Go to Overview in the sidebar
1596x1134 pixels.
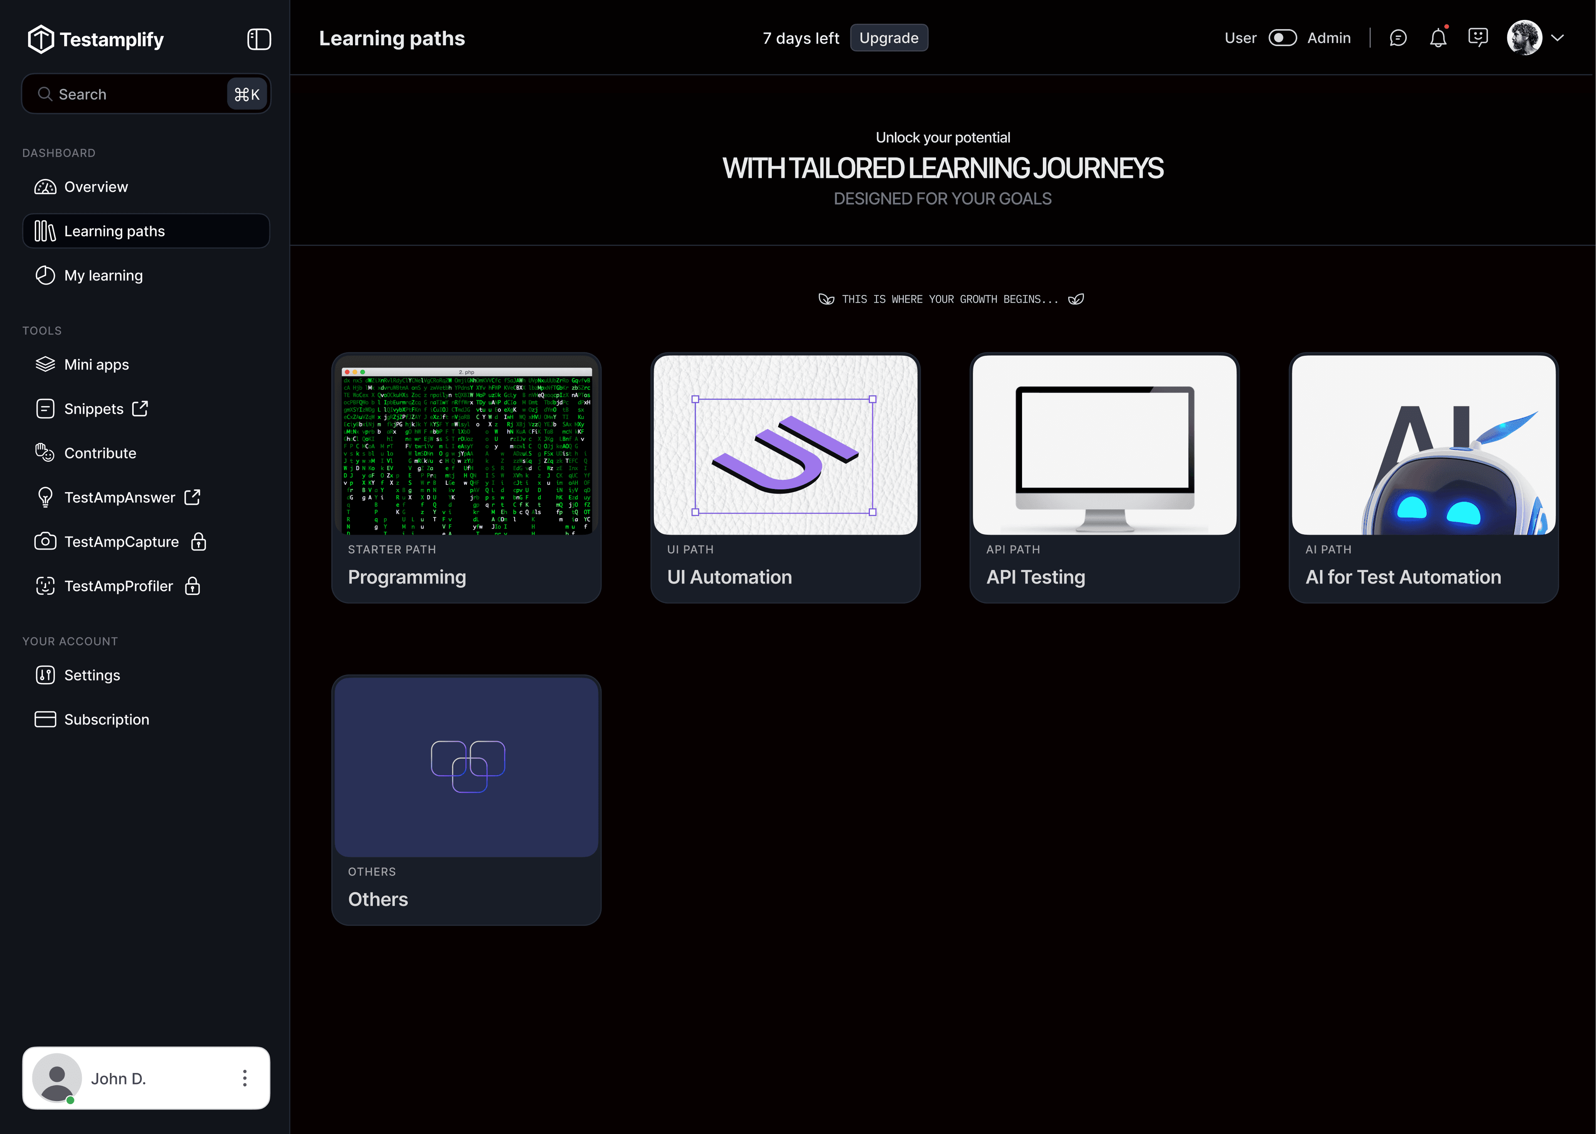pos(96,187)
